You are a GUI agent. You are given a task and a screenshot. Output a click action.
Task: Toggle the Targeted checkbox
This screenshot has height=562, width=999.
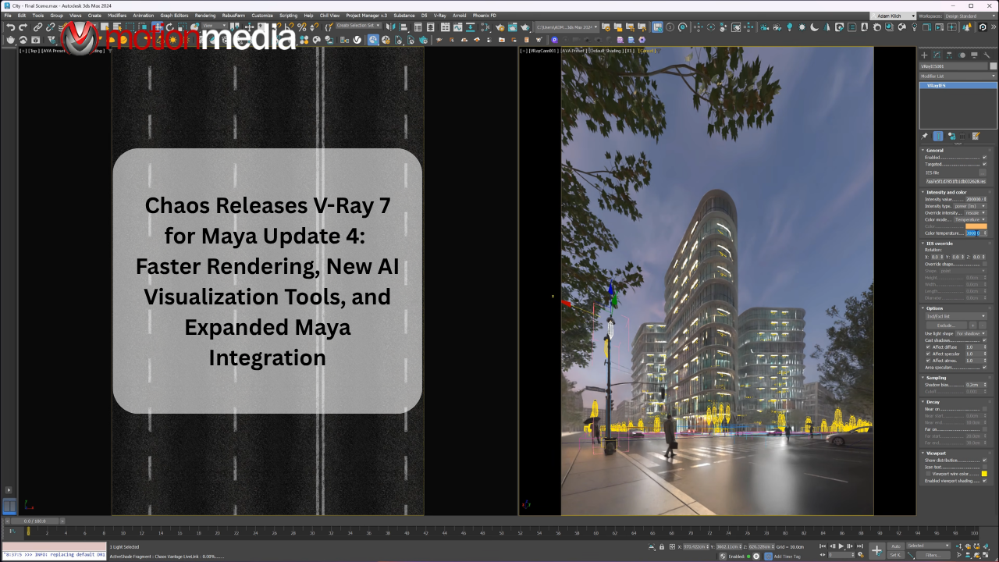(984, 164)
